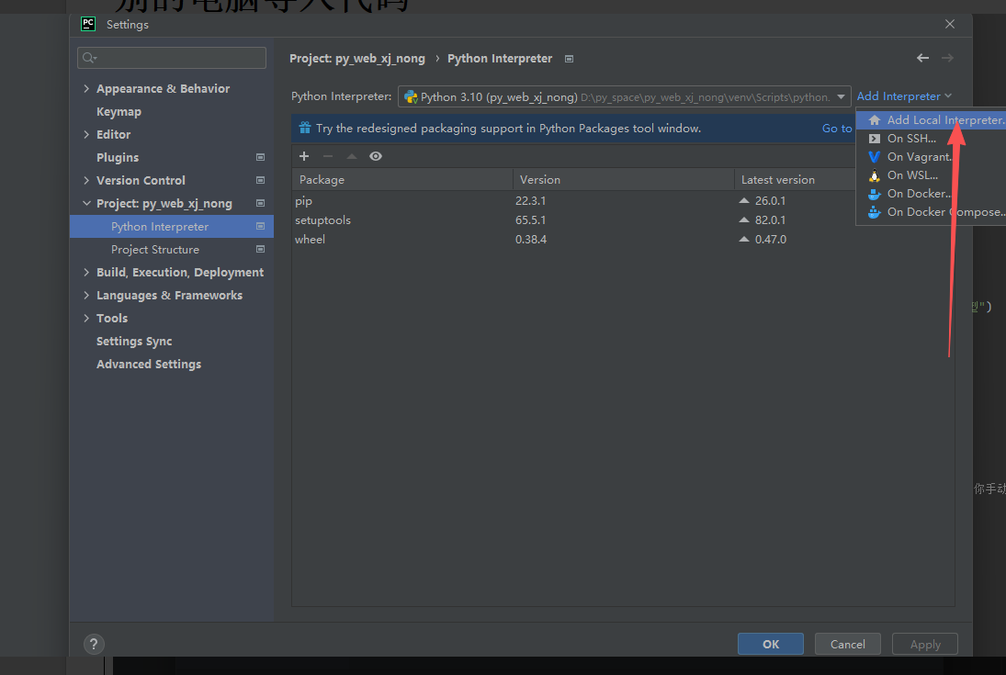Image resolution: width=1006 pixels, height=675 pixels.
Task: Open Project Structure settings
Action: (155, 250)
